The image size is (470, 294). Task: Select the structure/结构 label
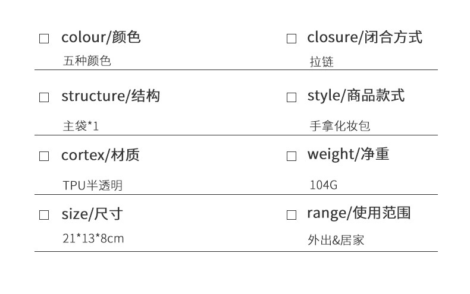110,96
